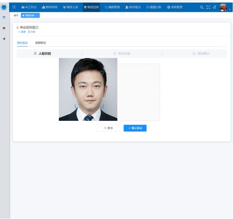Open the 物资申领 menu
Viewport: 233px width, 219px height.
coord(50,7)
